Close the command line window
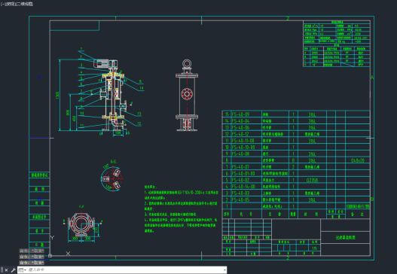The height and width of the screenshot is (274, 397). pos(6,270)
